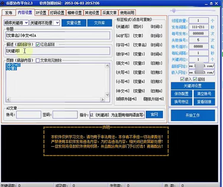Copy the {大写=5} tag
223x187 pixels.
coord(123,72)
